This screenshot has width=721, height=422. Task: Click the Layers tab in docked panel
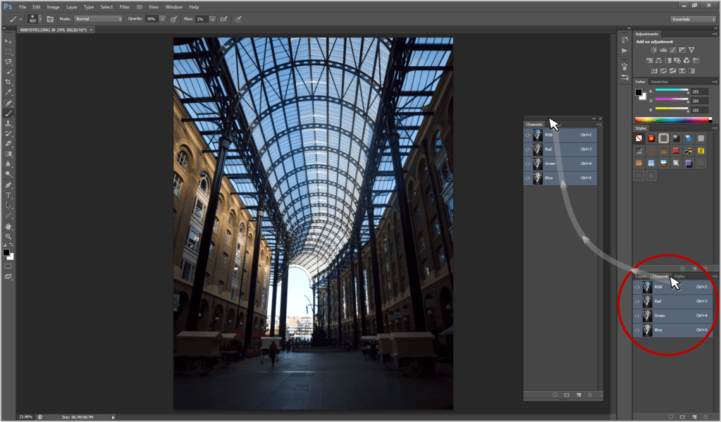[641, 276]
